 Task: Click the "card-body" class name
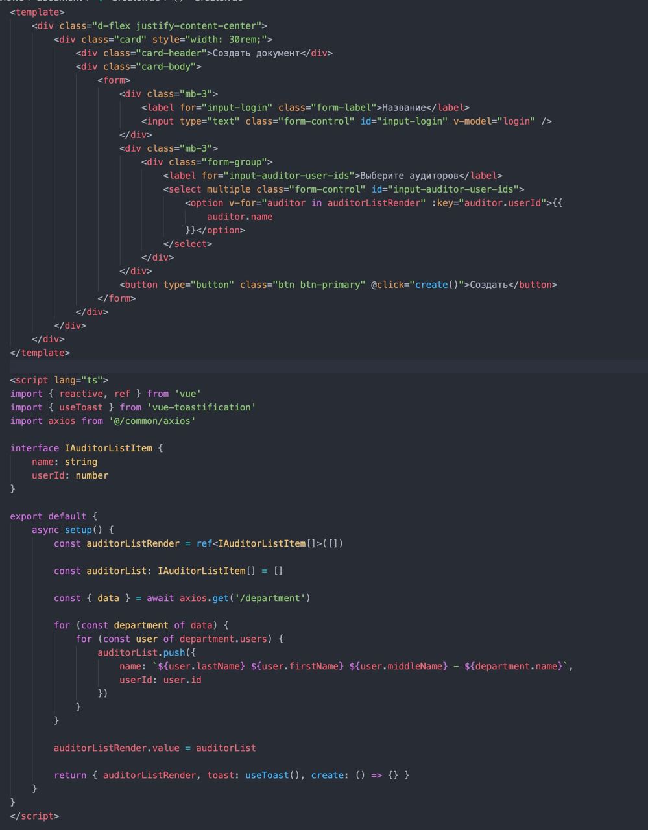click(x=166, y=66)
